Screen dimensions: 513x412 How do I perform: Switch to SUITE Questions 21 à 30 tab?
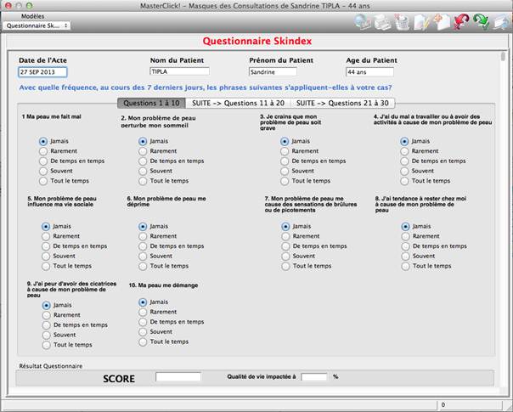coord(342,103)
